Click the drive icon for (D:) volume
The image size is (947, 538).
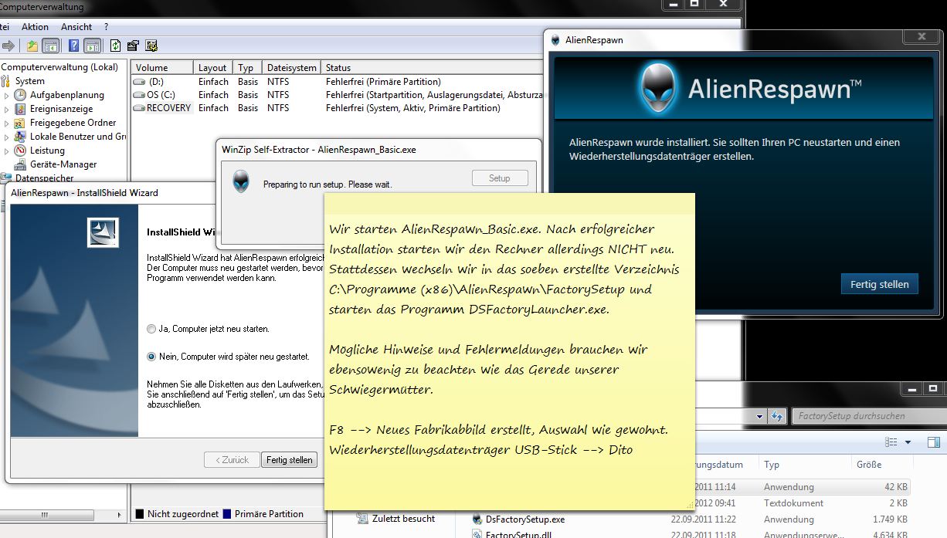pos(139,82)
